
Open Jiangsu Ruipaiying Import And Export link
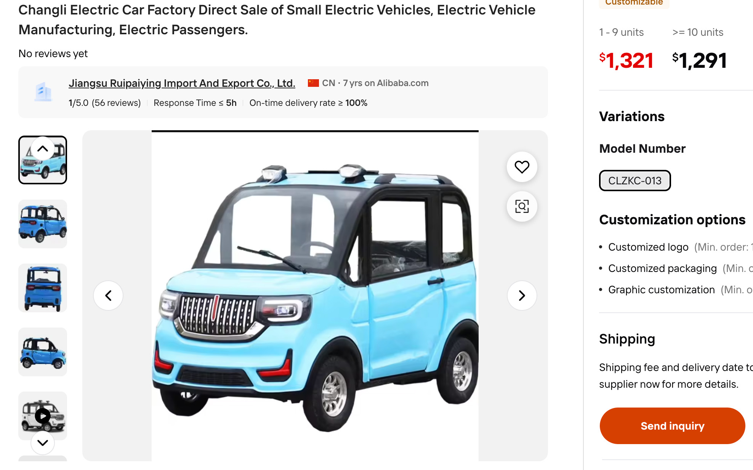click(x=182, y=83)
